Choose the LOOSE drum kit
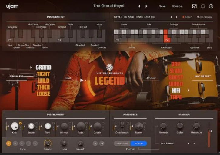This screenshot has height=155, width=220. [43, 94]
